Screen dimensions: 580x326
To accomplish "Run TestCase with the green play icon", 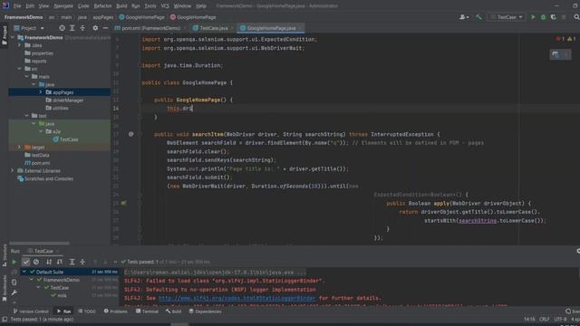I will (x=533, y=17).
